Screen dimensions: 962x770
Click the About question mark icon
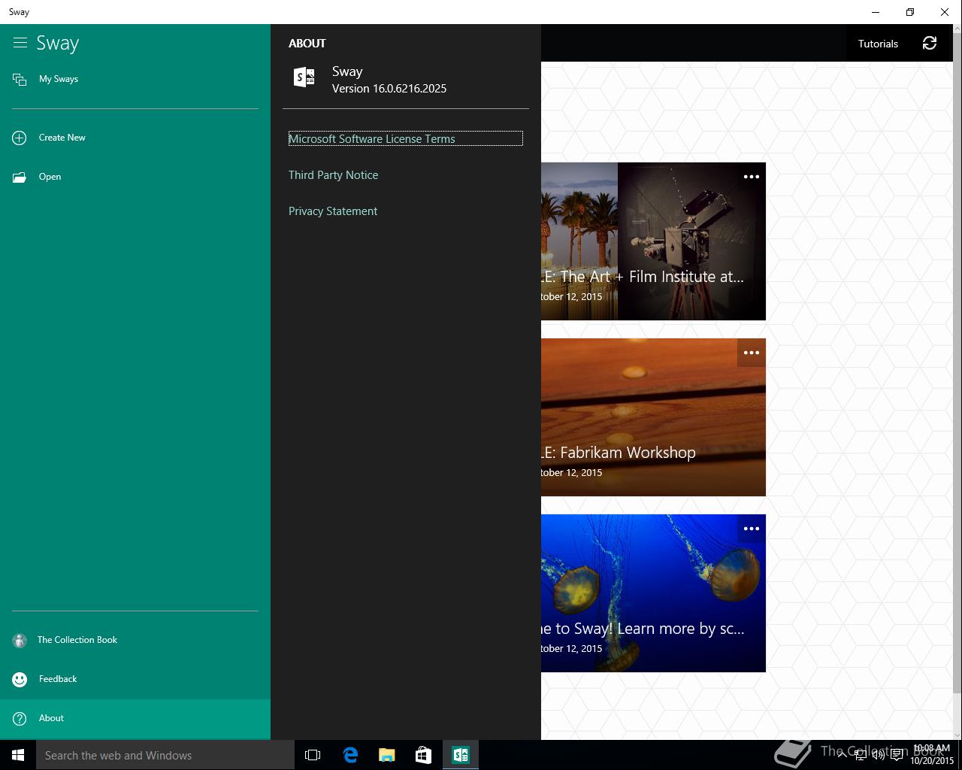(x=20, y=719)
